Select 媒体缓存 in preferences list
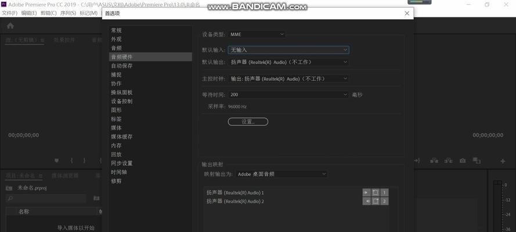 [150, 137]
